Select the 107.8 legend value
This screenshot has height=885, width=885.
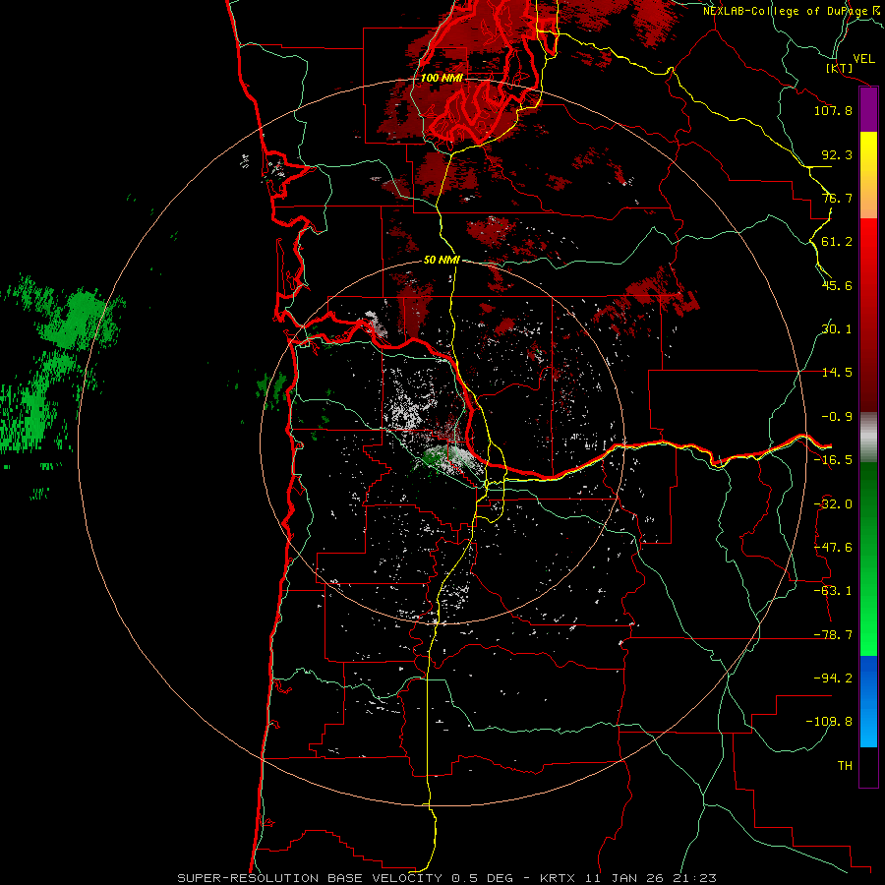pos(833,110)
